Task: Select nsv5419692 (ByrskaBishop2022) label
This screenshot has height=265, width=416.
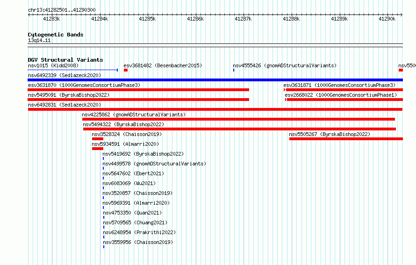Action: tap(143, 154)
